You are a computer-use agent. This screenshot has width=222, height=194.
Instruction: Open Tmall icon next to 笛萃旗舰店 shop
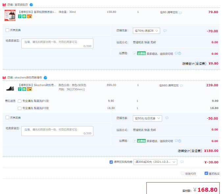pyautogui.click(x=4, y=5)
